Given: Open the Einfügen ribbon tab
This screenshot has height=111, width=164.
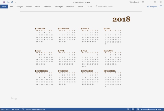Looking at the screenshot, I should click(x=20, y=7).
